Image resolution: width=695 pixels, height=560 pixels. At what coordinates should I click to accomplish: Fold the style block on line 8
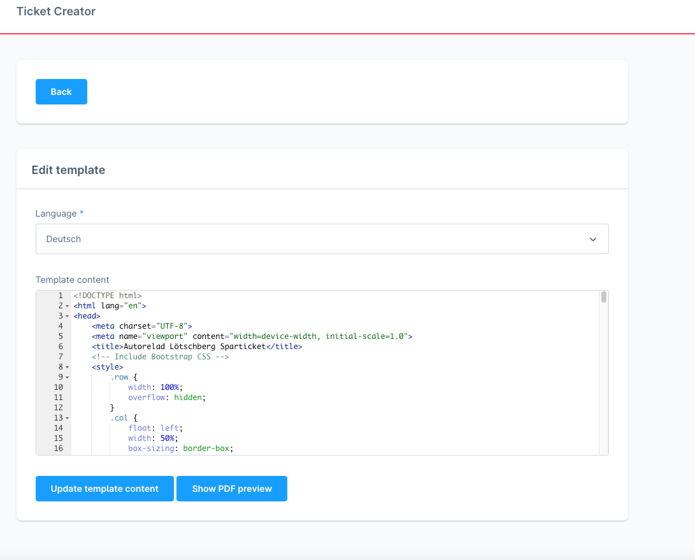(x=68, y=367)
